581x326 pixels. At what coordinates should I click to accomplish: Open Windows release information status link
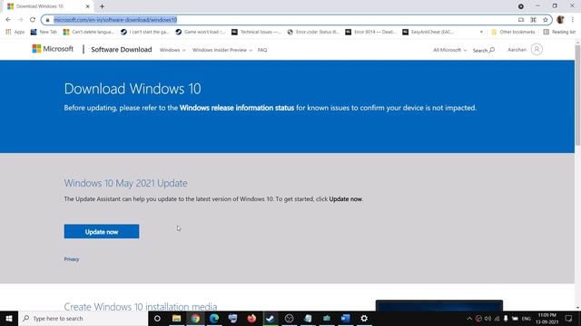coord(237,108)
